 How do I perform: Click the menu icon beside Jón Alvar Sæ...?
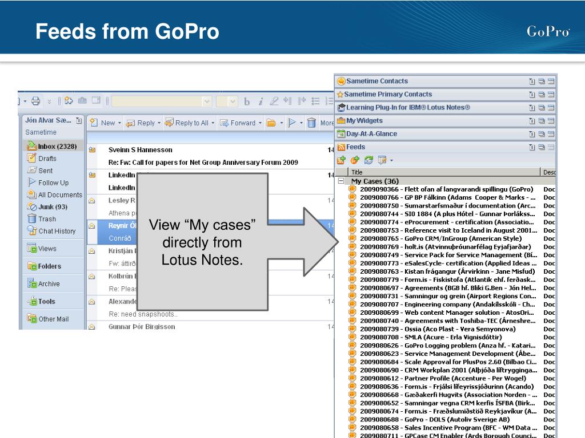[x=79, y=120]
